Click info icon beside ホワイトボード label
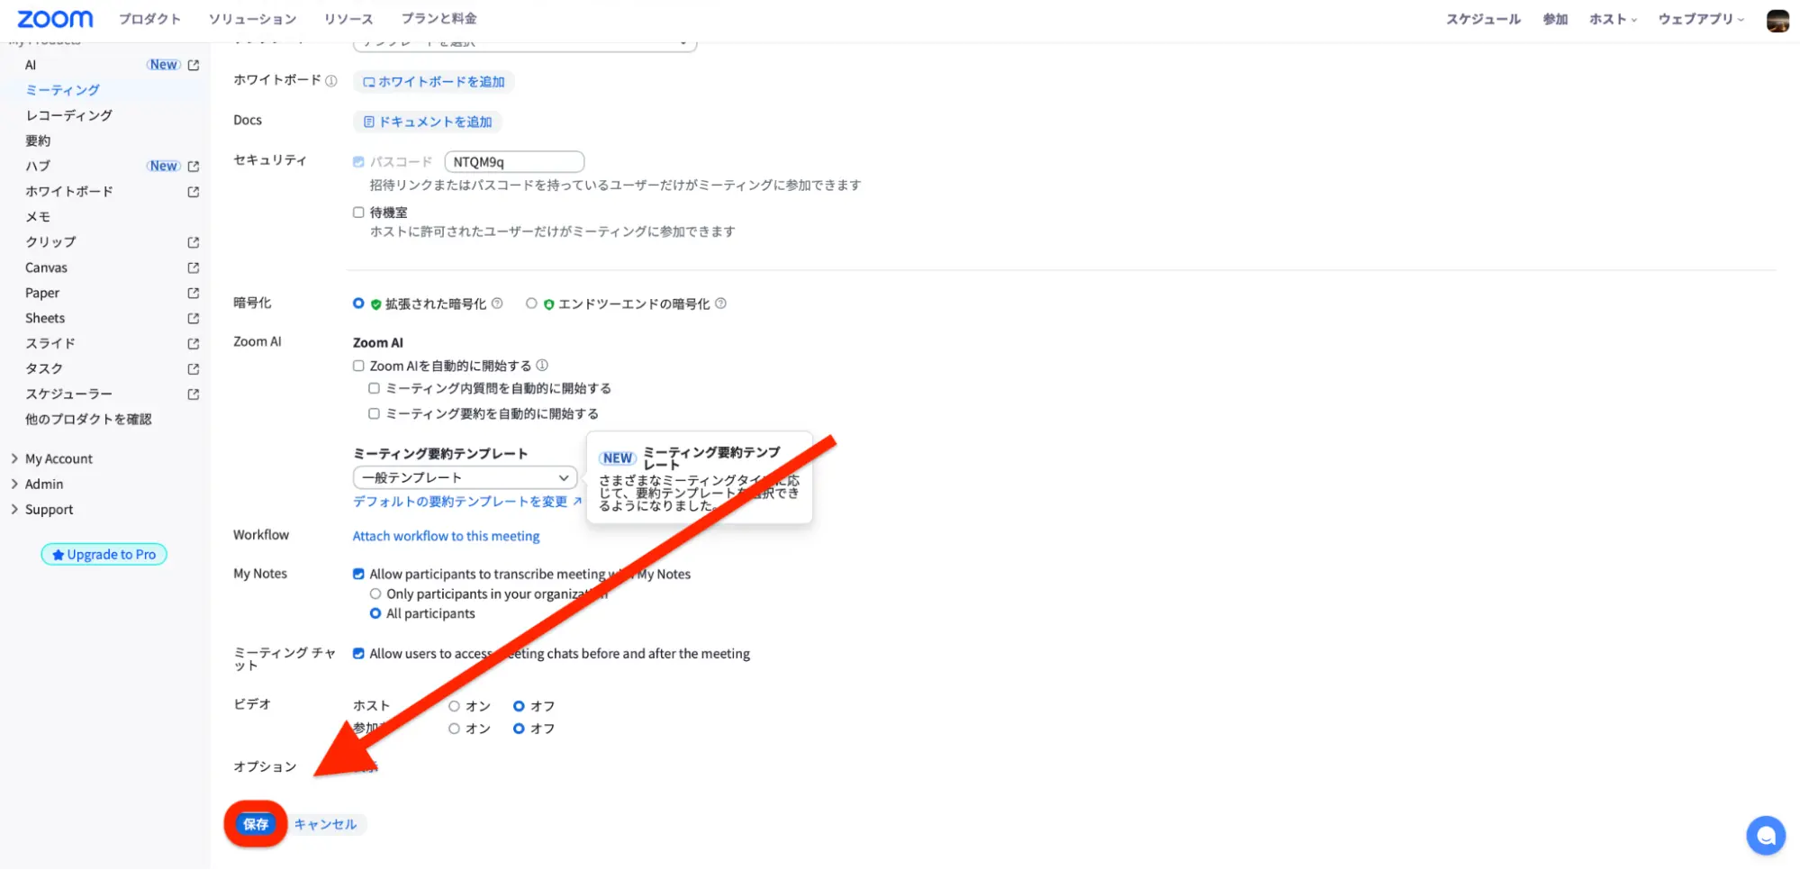1800x870 pixels. tap(331, 81)
